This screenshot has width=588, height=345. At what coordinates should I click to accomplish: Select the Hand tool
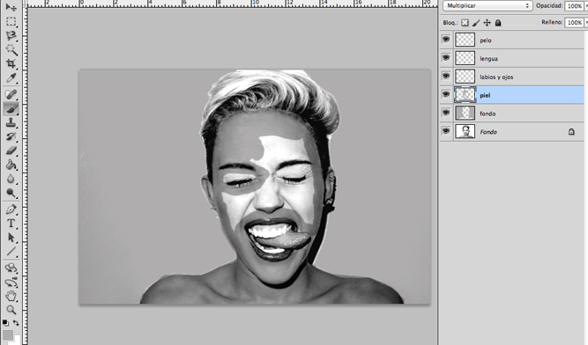point(11,296)
